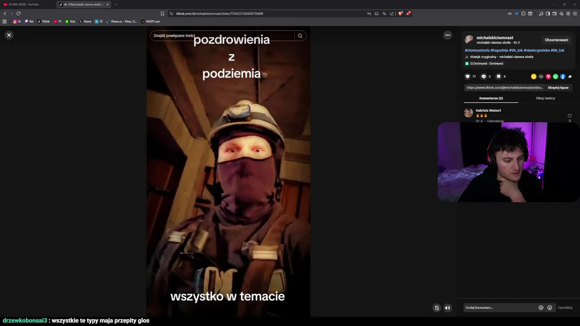Open michalskiciemnast profile avatar

(469, 39)
